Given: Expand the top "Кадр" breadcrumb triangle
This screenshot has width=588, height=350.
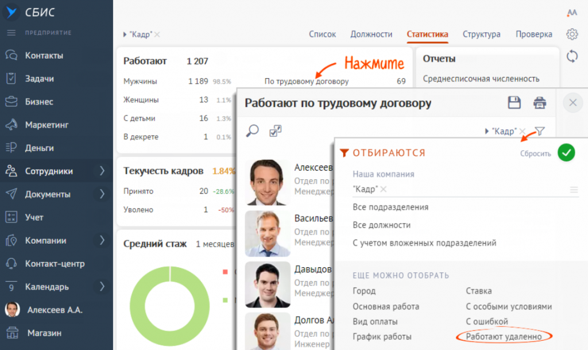Looking at the screenshot, I should coord(125,34).
